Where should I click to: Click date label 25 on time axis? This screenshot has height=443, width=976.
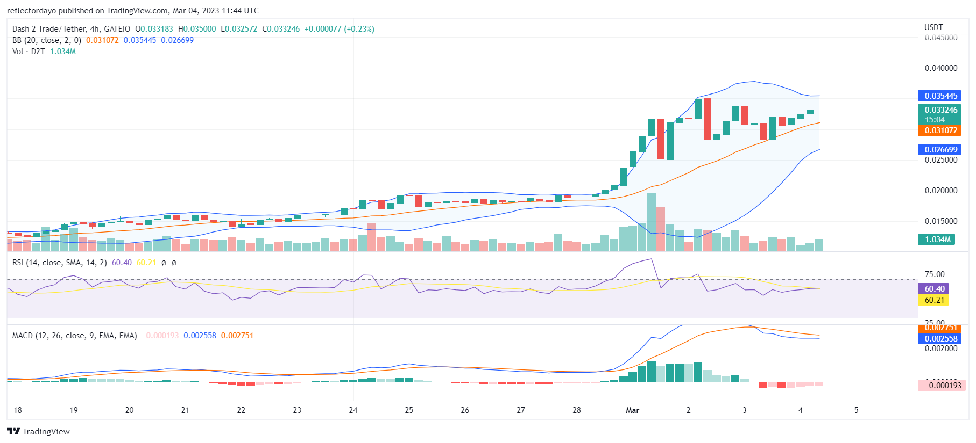409,410
